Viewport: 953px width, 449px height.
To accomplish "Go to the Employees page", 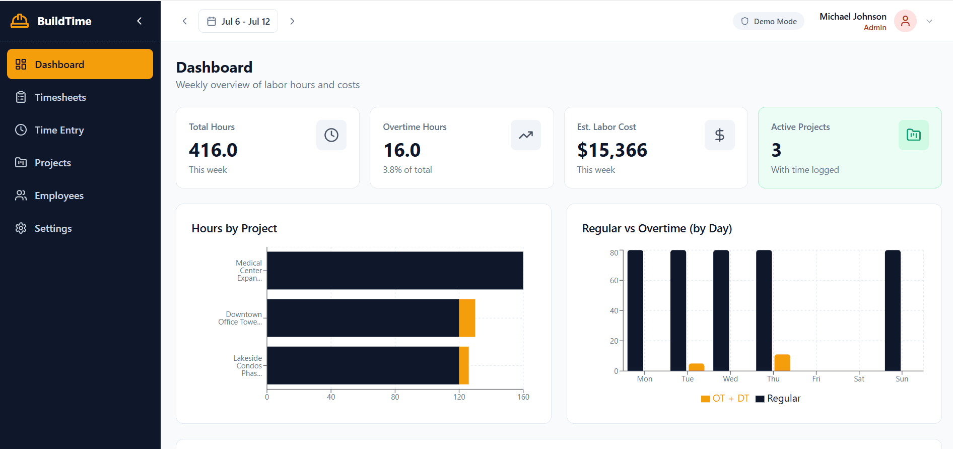I will coord(59,196).
